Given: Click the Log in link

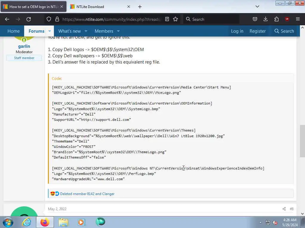Looking at the screenshot, I should point(237,31).
